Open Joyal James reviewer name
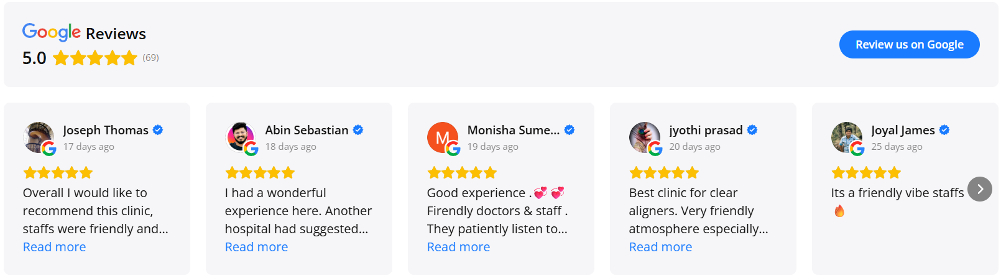Image resolution: width=1001 pixels, height=278 pixels. click(903, 130)
